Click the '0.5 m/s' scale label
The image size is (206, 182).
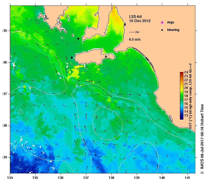135,39
